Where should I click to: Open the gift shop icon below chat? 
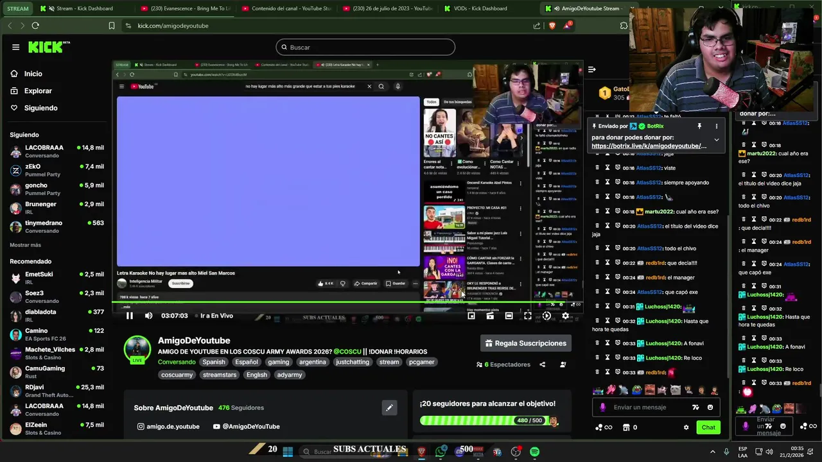(626, 427)
